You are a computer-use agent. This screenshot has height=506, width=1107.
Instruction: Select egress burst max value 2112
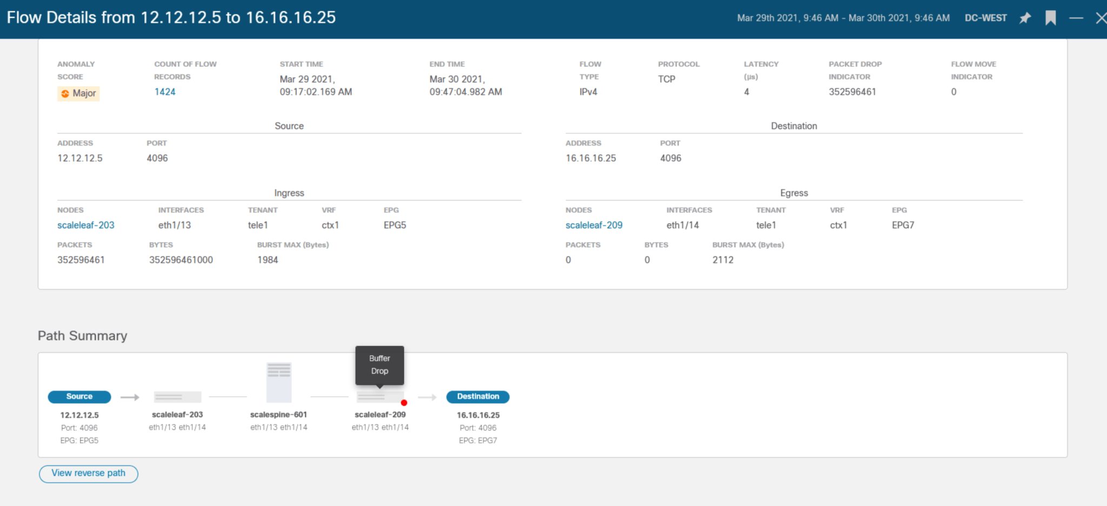pyautogui.click(x=723, y=260)
